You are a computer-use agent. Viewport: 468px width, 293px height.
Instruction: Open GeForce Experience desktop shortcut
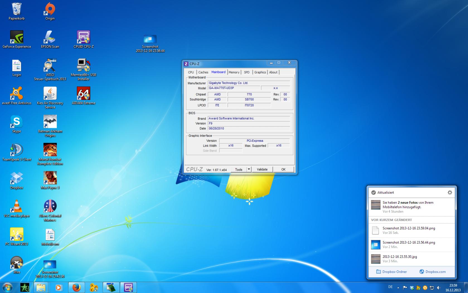[x=17, y=39]
